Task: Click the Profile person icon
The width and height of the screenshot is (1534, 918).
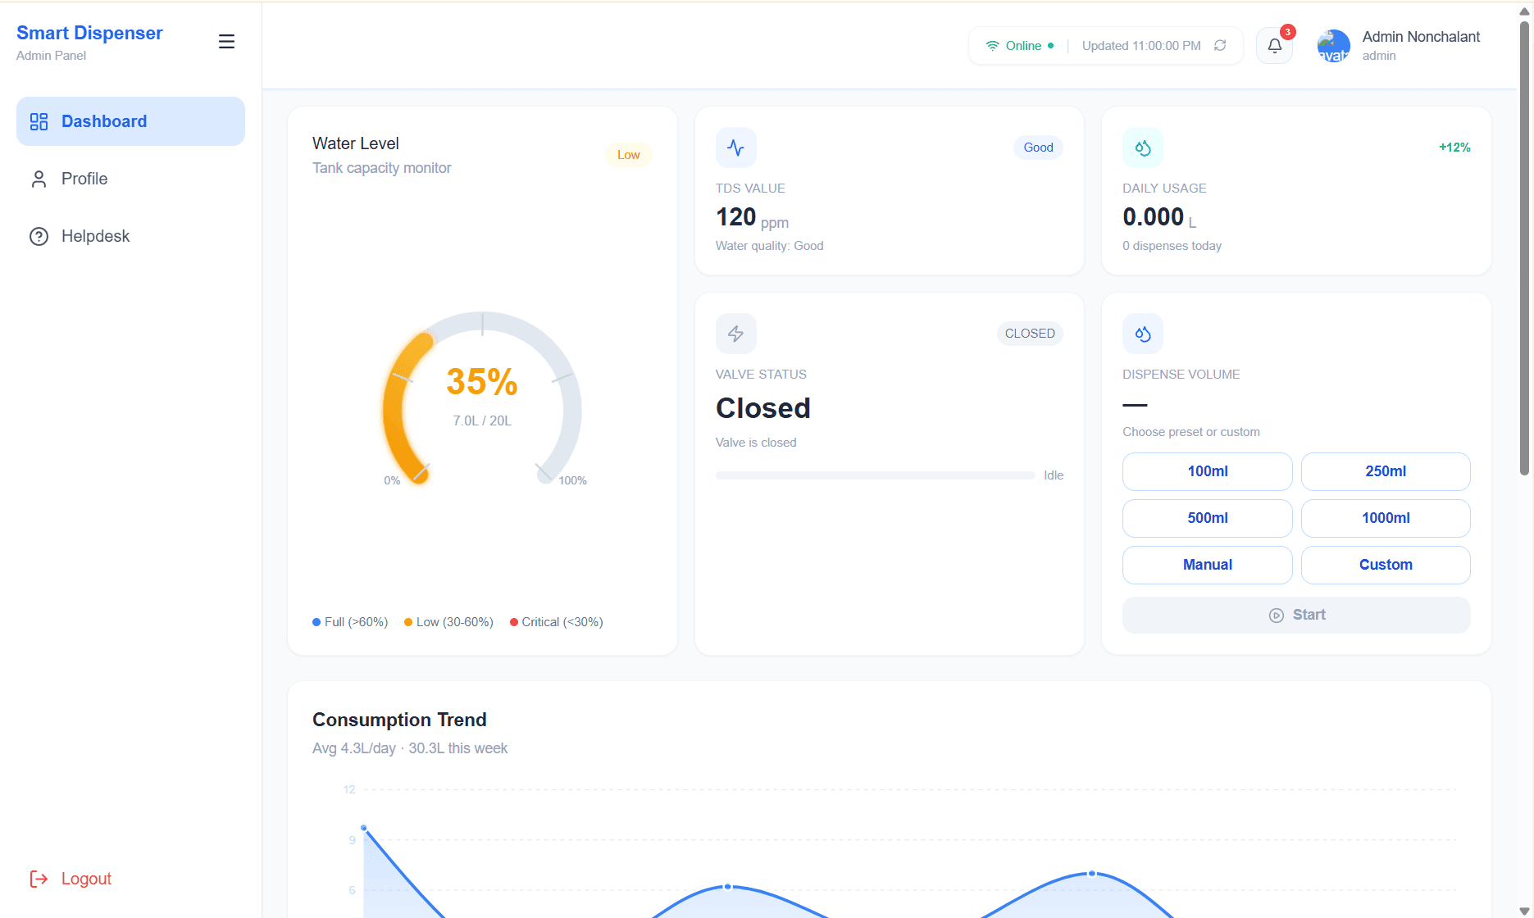Action: click(39, 179)
